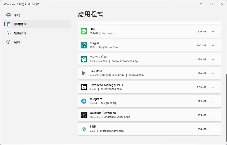Viewport: 227px width, 145px height.
Task: Click the 關於 info icon
Action: (x=8, y=42)
